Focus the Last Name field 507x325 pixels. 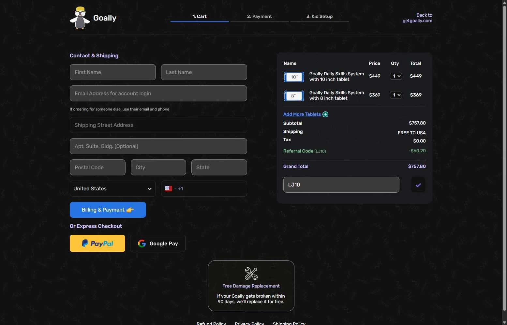tap(204, 72)
